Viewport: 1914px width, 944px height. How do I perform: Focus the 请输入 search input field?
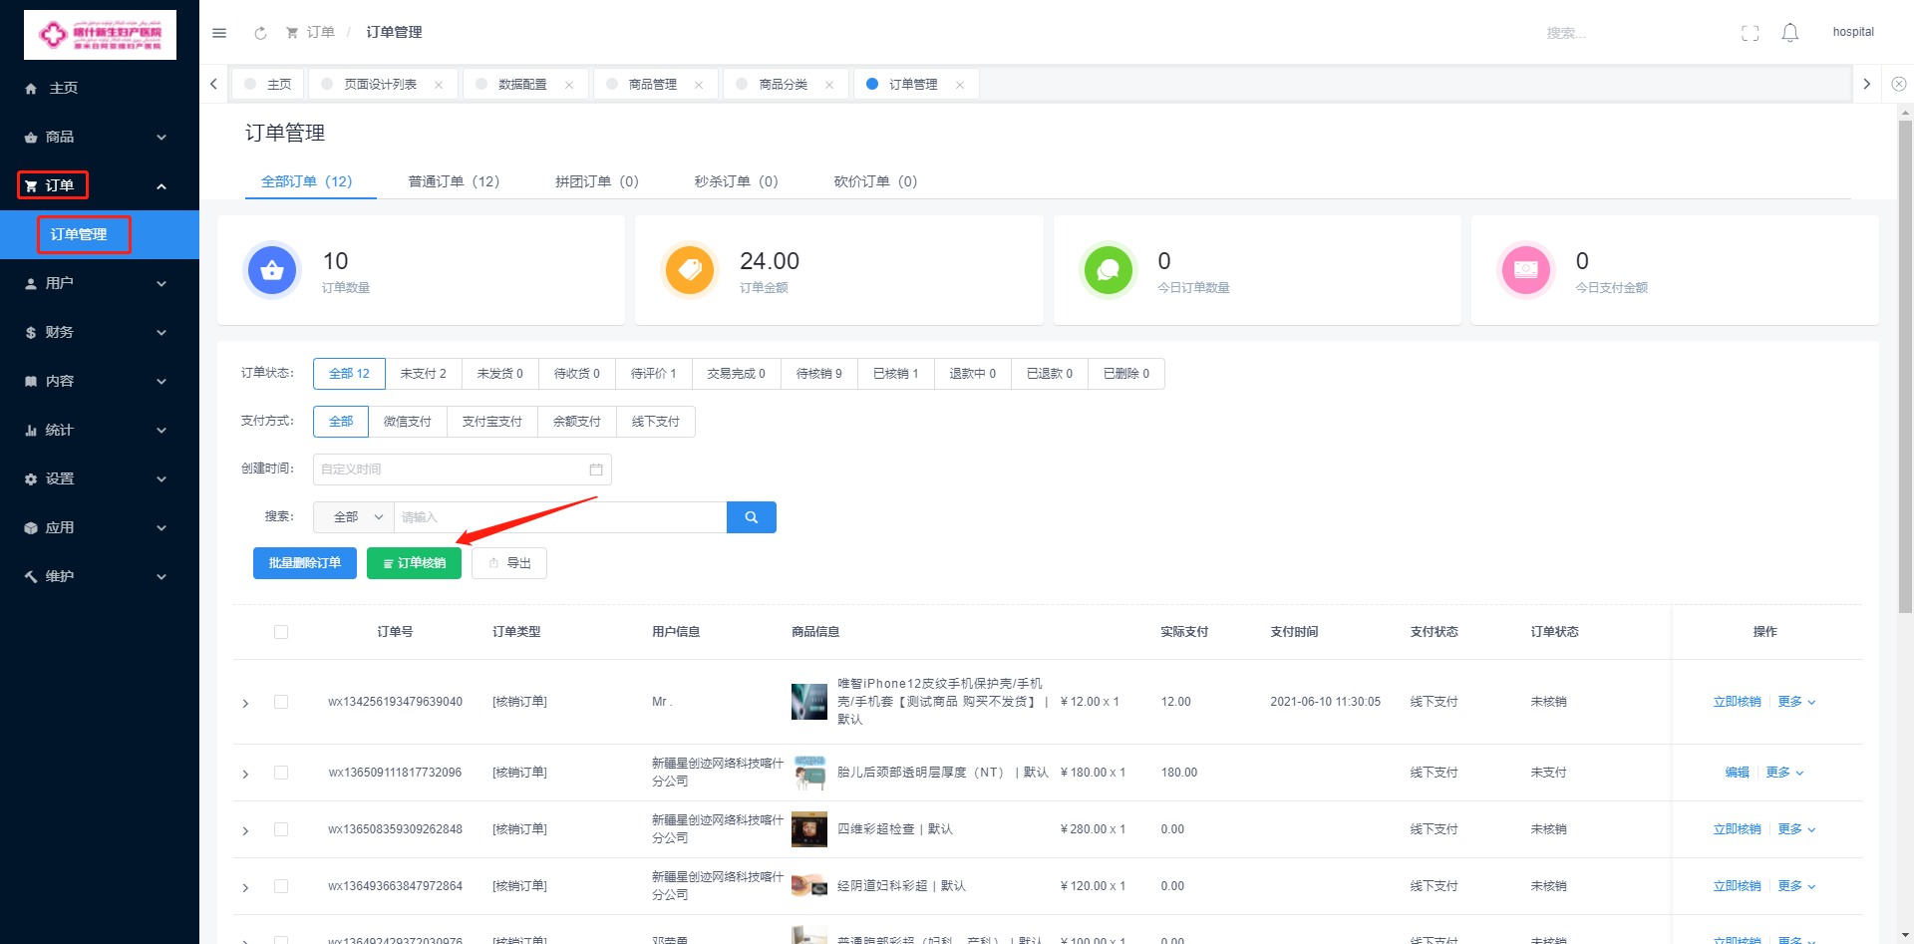pos(560,517)
